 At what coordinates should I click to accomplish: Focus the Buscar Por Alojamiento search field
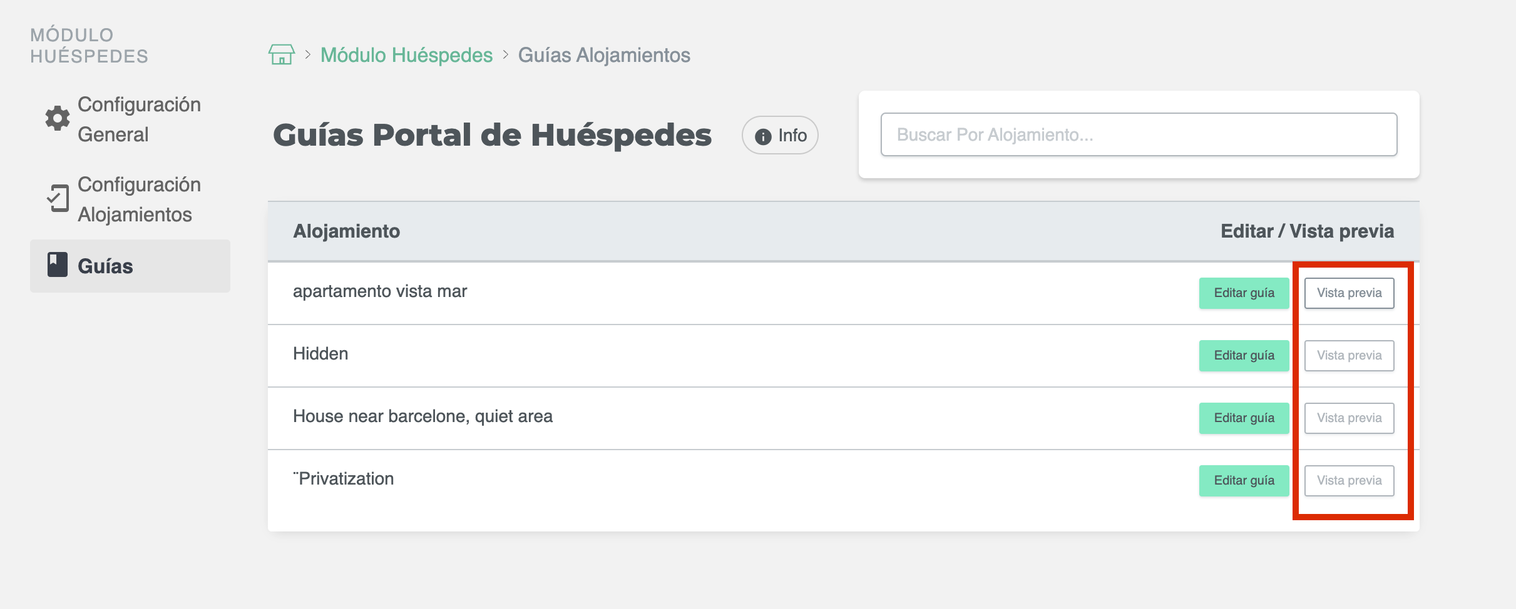[1139, 134]
